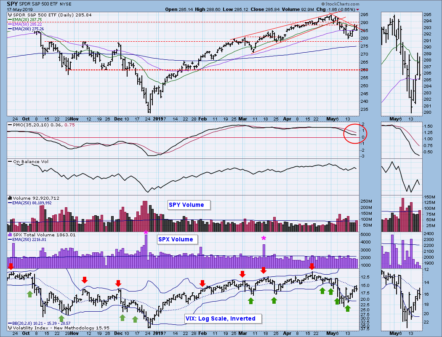Click the 2400 label on the SPX thumbnail axis
442x337 pixels.
[429, 233]
